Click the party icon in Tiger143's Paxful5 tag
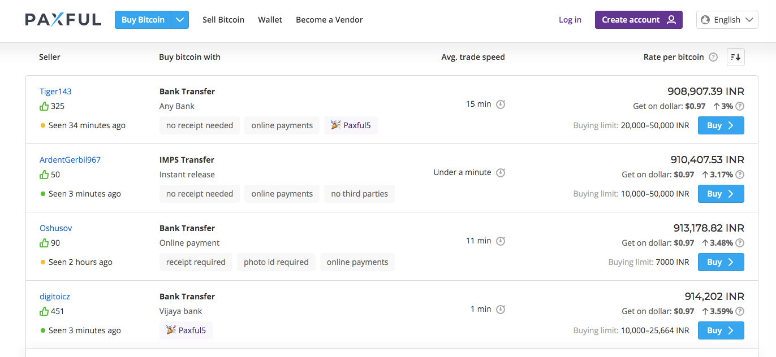The width and height of the screenshot is (776, 357). (336, 125)
